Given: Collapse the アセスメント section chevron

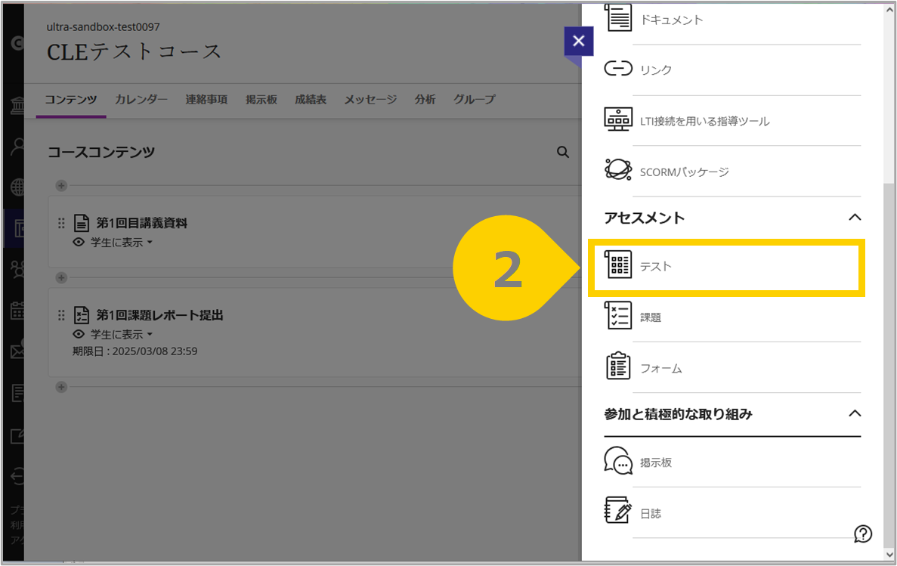Looking at the screenshot, I should [x=855, y=218].
